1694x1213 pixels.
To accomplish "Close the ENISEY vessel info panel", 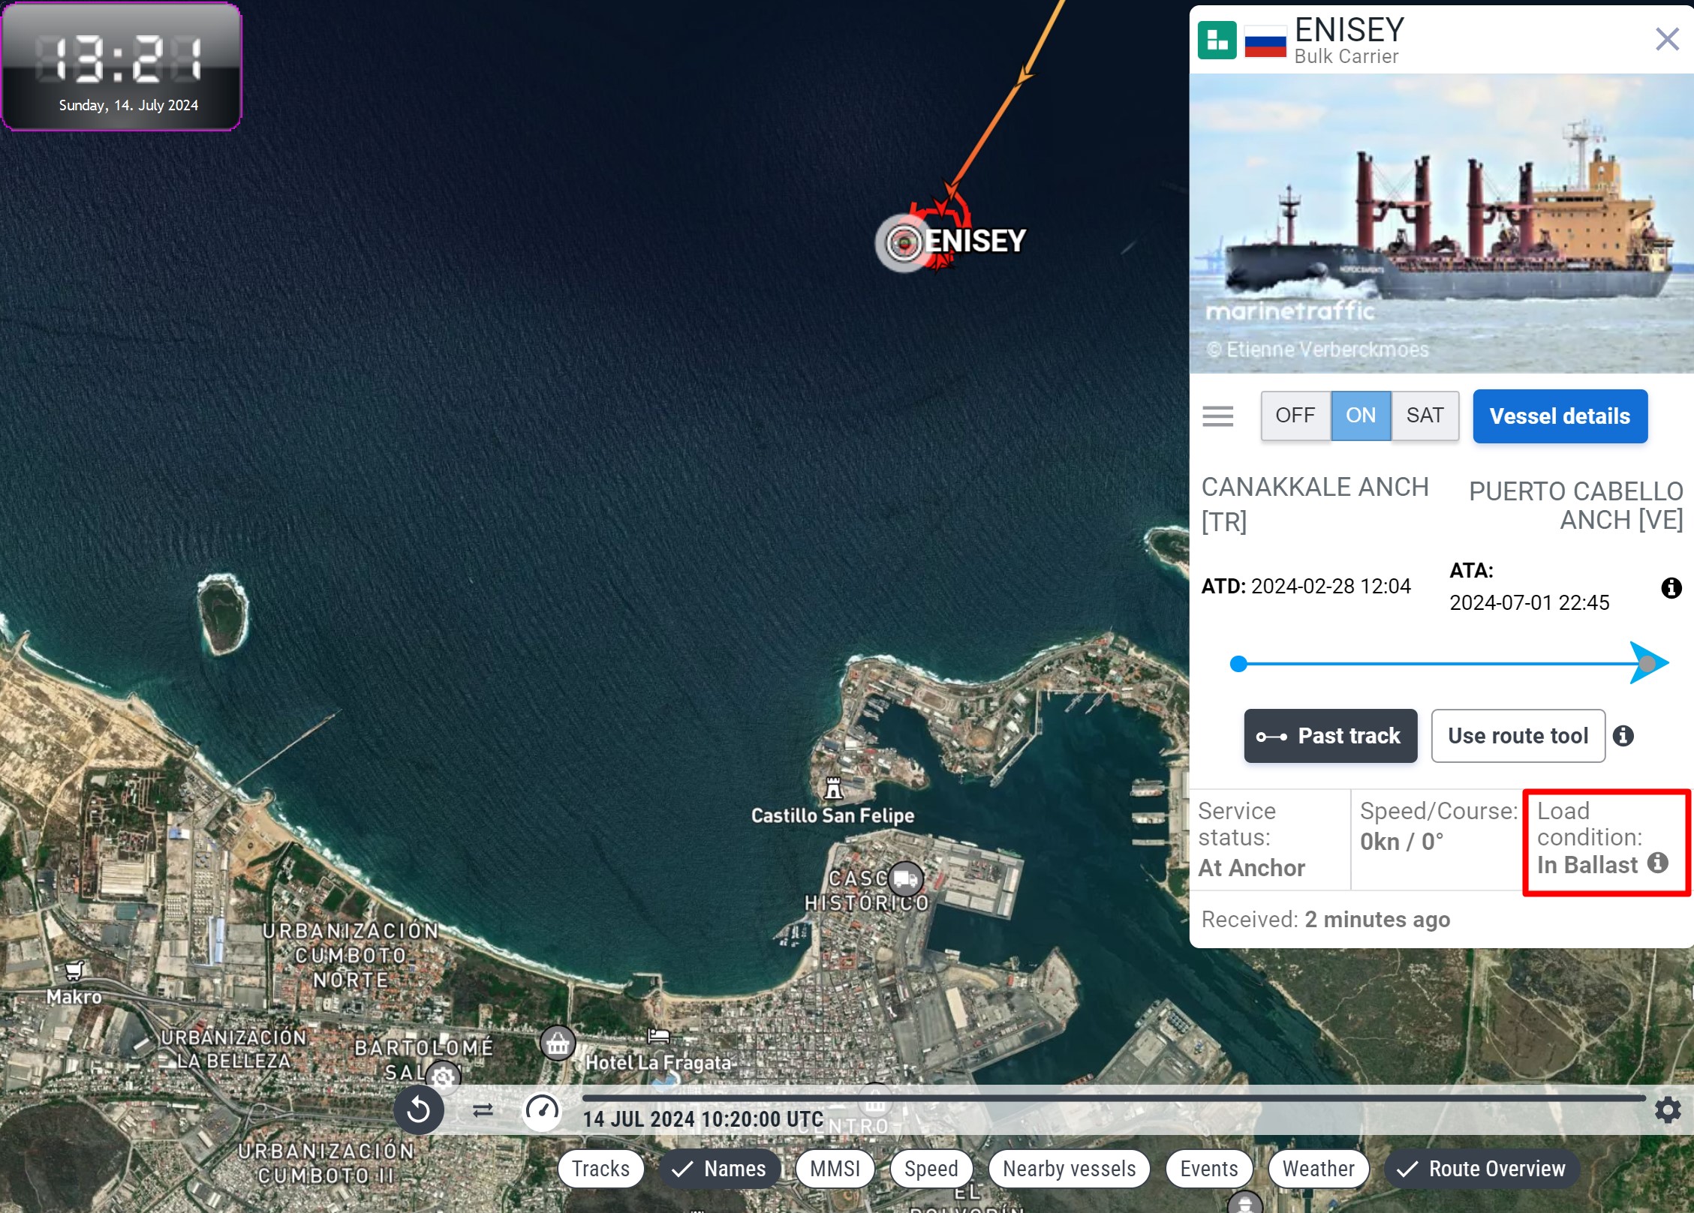I will (1667, 39).
